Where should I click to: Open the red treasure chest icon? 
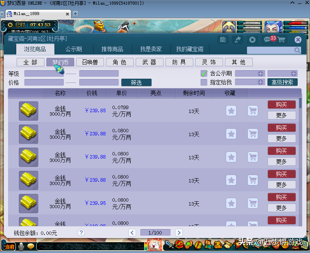coord(179,245)
